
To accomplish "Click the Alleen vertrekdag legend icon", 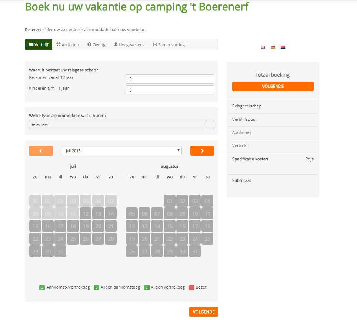I will tap(147, 287).
